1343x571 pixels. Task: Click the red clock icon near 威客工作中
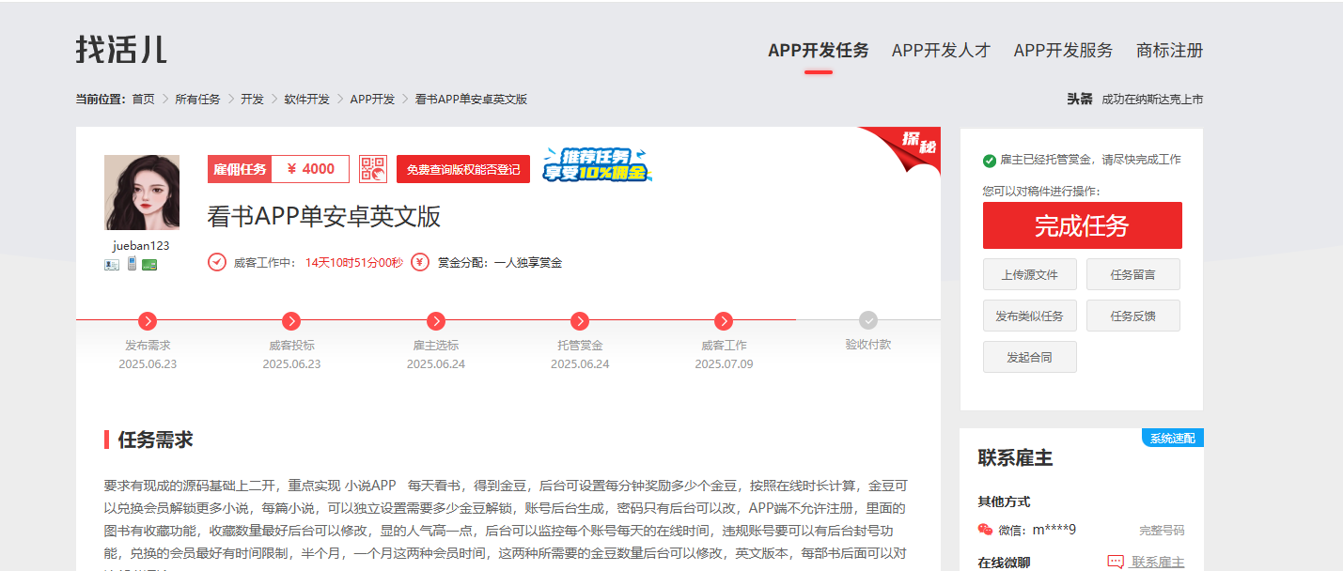[x=216, y=262]
